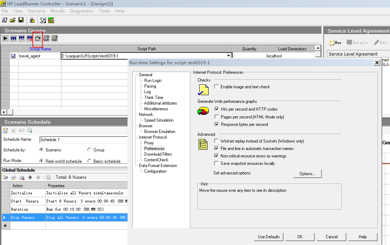Select the Browser tree node

click(146, 126)
